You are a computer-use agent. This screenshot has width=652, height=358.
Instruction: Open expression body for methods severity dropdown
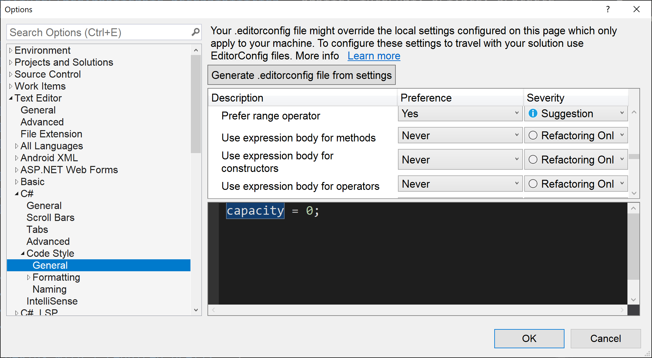pyautogui.click(x=576, y=135)
